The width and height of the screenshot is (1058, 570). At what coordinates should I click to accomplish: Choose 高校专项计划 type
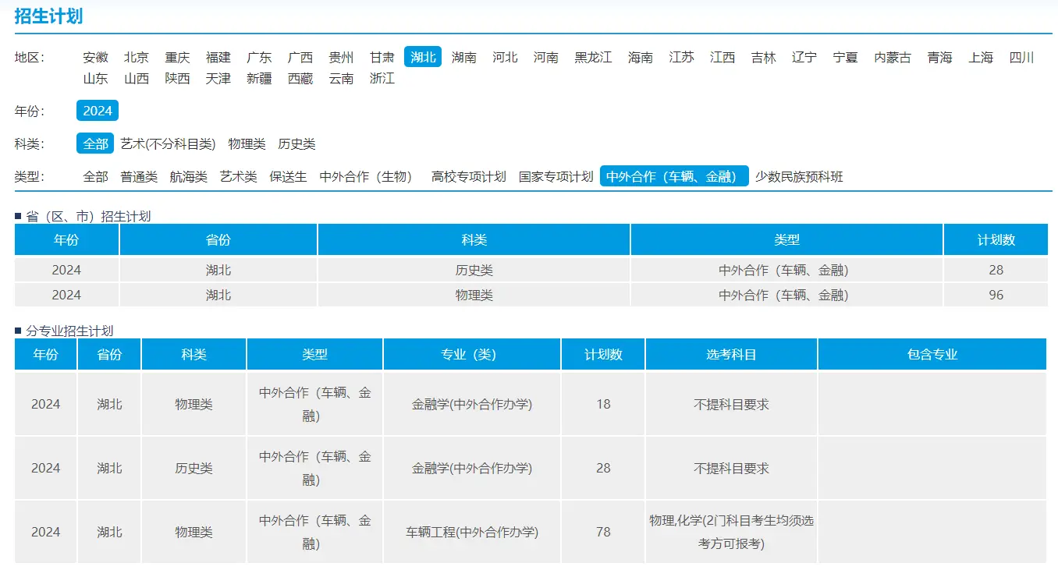pos(468,176)
